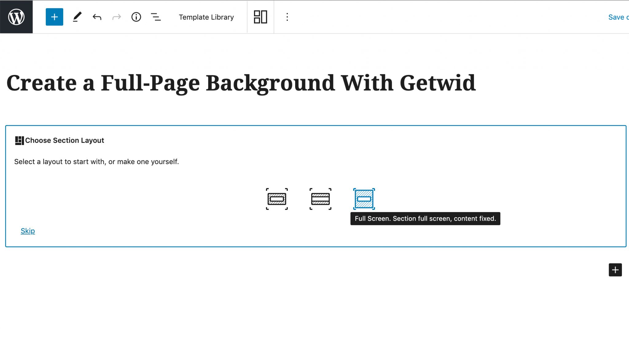This screenshot has width=629, height=338.
Task: Select the pencil edit tool
Action: click(x=77, y=17)
